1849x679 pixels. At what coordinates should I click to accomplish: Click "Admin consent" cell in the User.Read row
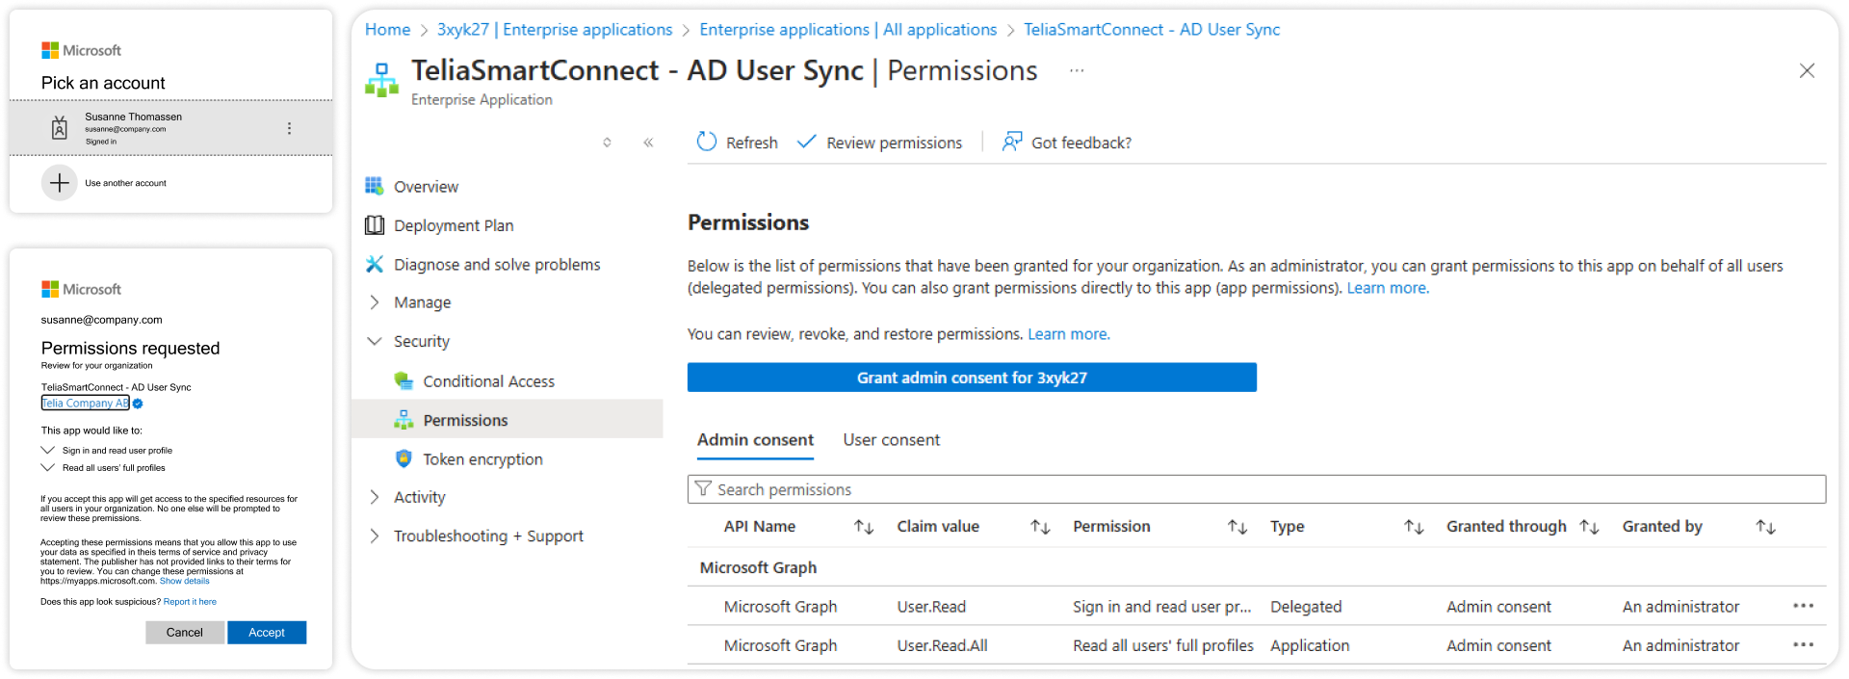coord(1498,607)
